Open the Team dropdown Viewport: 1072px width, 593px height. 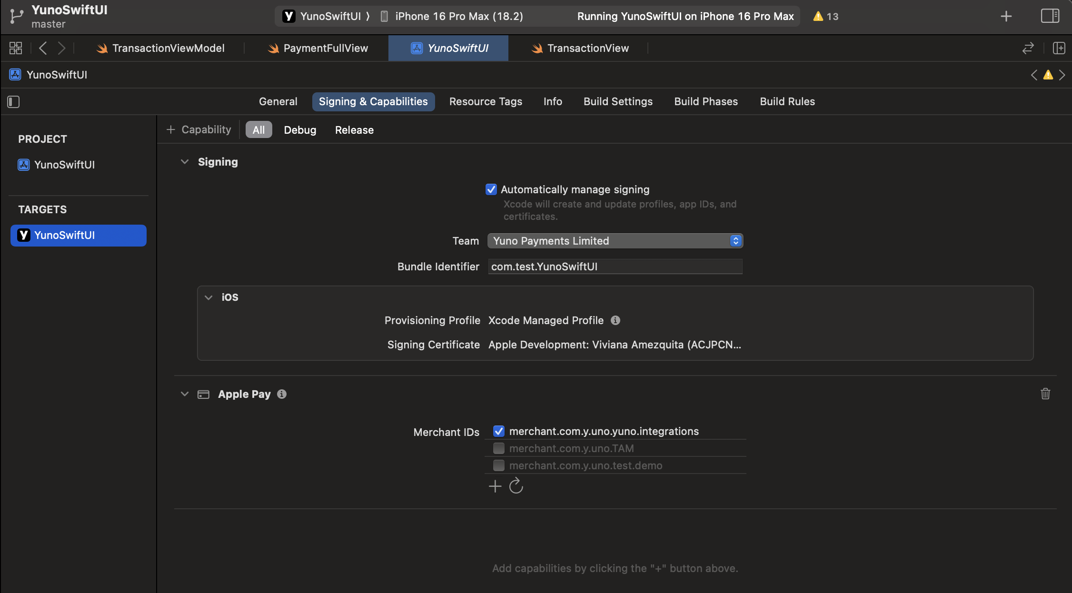[615, 241]
